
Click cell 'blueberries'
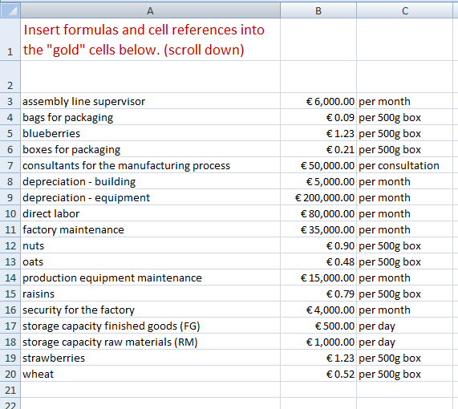(x=151, y=133)
